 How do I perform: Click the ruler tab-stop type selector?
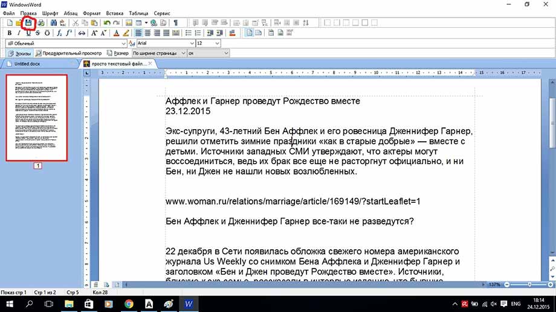pyautogui.click(x=87, y=73)
